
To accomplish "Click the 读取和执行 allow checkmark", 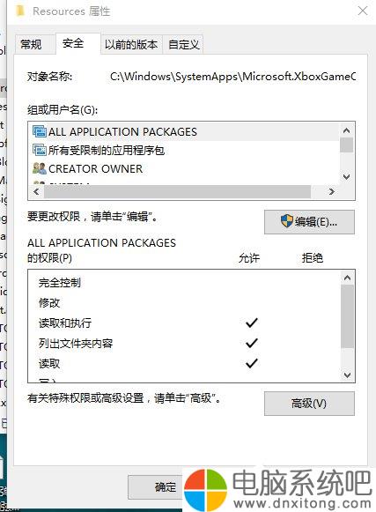I will pyautogui.click(x=252, y=323).
